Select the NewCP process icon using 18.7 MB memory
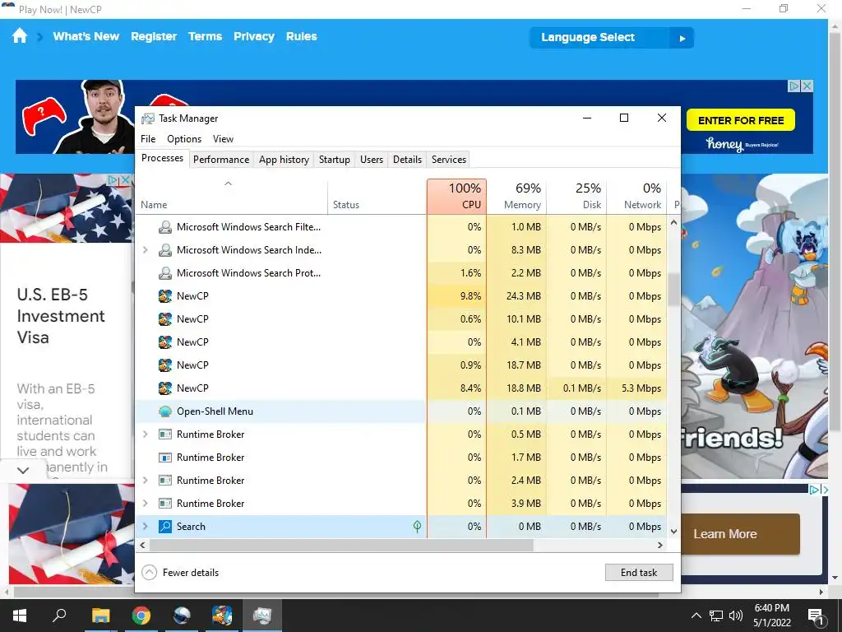 click(164, 365)
